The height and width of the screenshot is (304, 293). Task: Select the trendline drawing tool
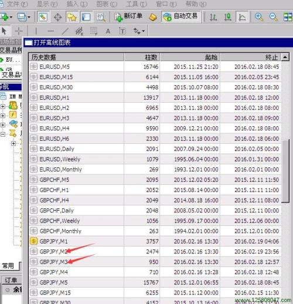coord(65,31)
